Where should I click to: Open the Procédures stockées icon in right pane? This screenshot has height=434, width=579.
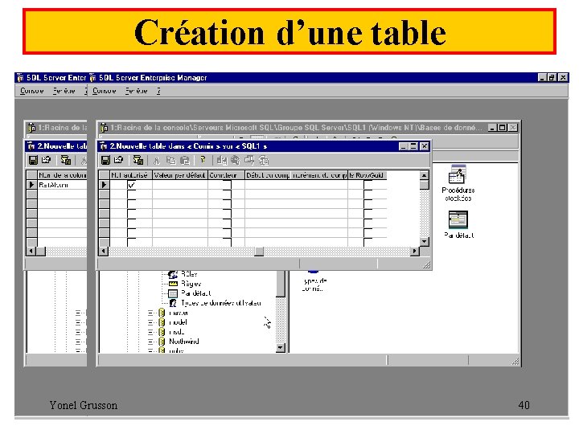pos(458,174)
